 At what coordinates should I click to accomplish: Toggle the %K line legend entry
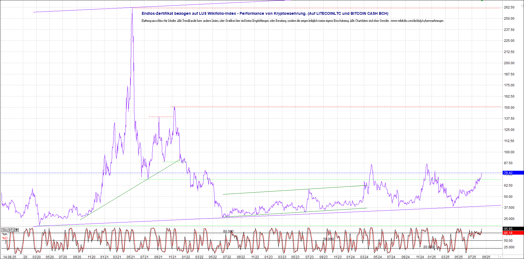coord(5,234)
